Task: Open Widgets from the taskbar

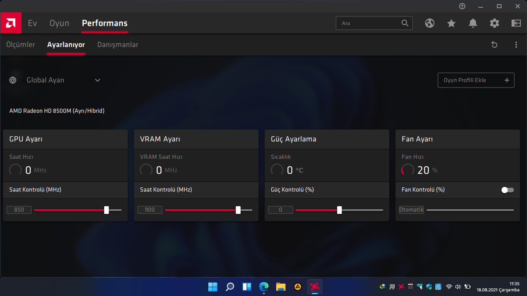Action: click(247, 287)
